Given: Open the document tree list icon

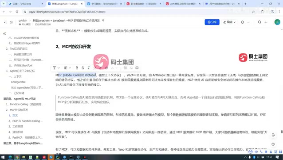Looking at the screenshot, I should click(x=5, y=22).
